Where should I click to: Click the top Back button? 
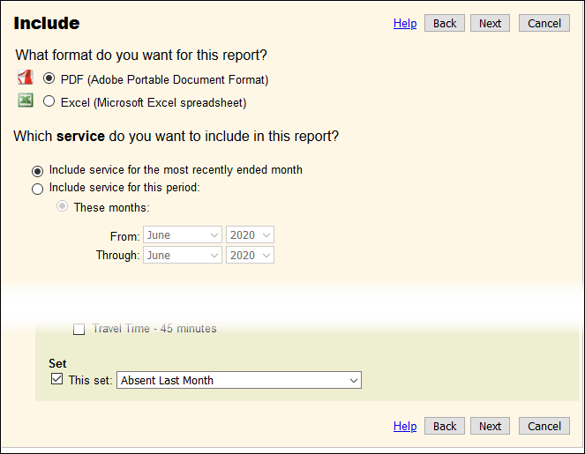[x=445, y=23]
